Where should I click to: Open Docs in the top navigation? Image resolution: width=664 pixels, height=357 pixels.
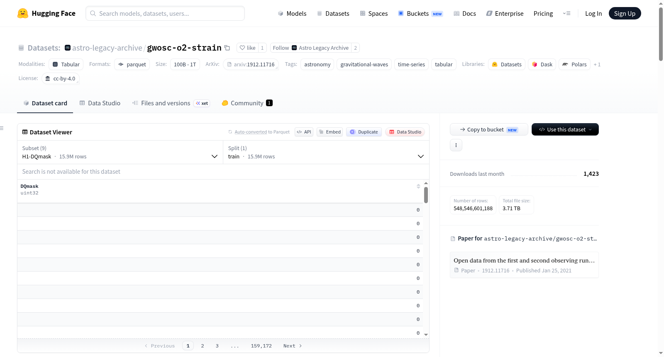[465, 13]
